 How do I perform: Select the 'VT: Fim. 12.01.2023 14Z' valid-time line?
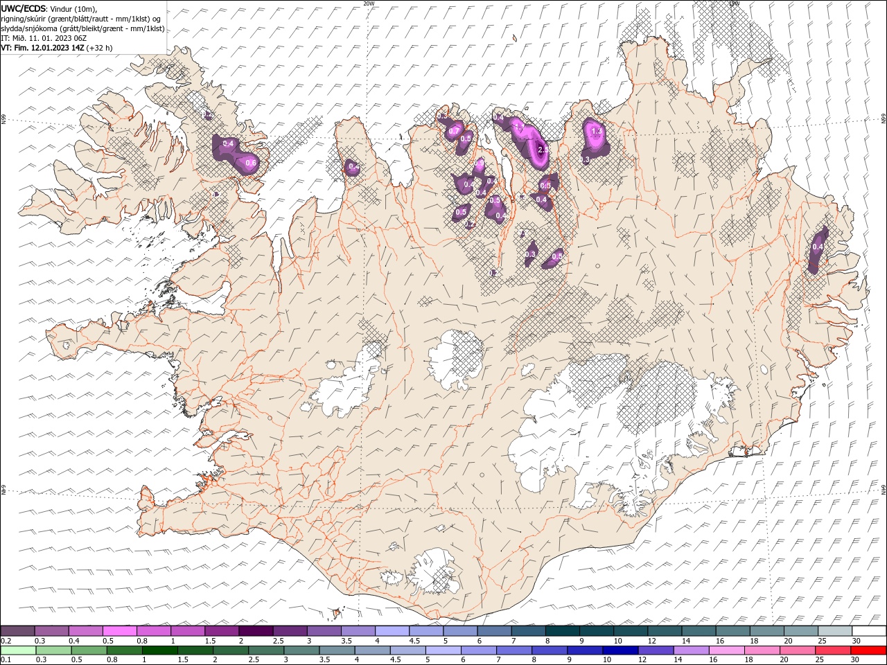point(44,48)
